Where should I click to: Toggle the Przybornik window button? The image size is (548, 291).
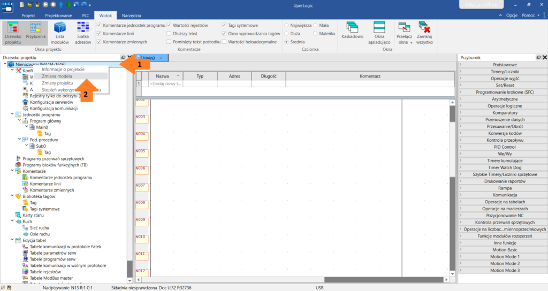(x=36, y=33)
